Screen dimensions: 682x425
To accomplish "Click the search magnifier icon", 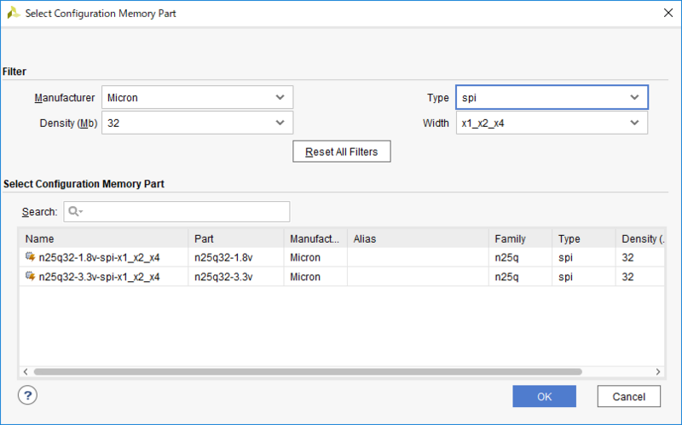I will click(74, 211).
